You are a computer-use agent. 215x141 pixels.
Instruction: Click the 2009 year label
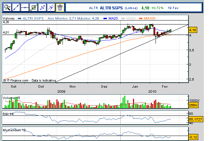61,91
